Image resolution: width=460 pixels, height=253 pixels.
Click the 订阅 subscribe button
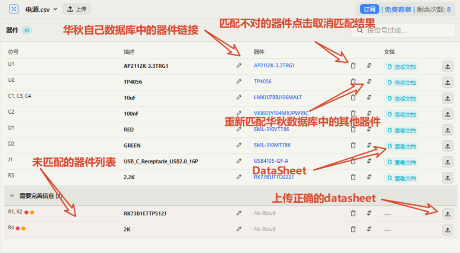click(369, 9)
